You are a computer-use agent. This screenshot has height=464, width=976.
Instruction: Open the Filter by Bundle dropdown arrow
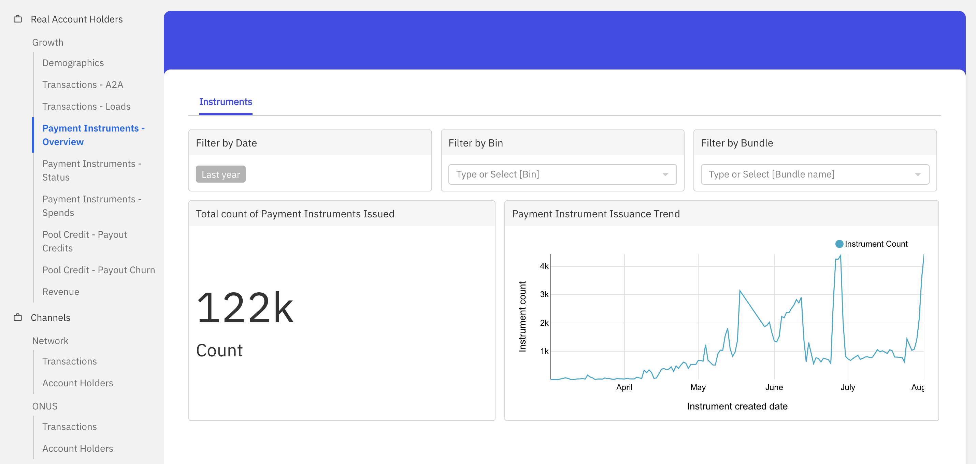918,174
